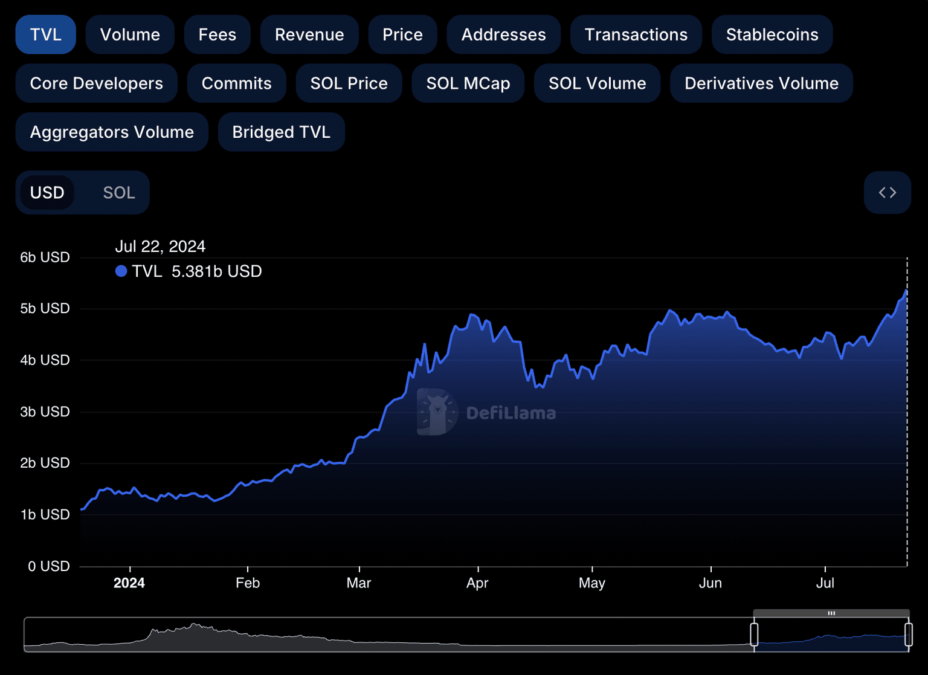928x675 pixels.
Task: Enable Addresses data series
Action: pos(503,35)
